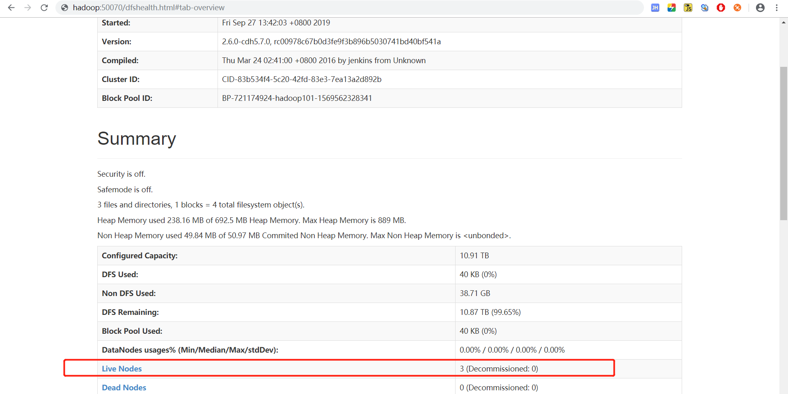Click the 'Safemode is off.' line
The image size is (788, 394).
tap(125, 189)
